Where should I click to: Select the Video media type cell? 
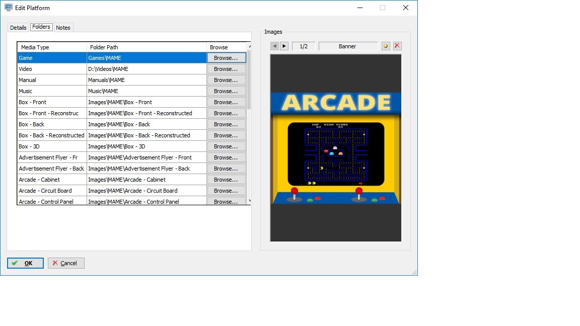(x=52, y=69)
